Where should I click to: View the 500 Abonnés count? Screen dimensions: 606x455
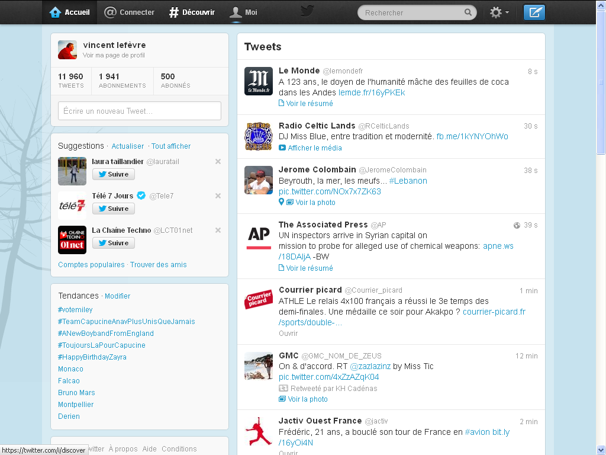coord(175,81)
